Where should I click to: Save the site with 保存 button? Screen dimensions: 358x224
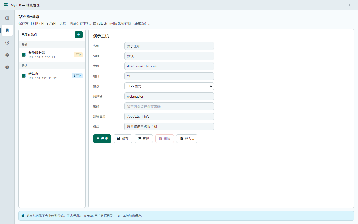click(x=123, y=139)
